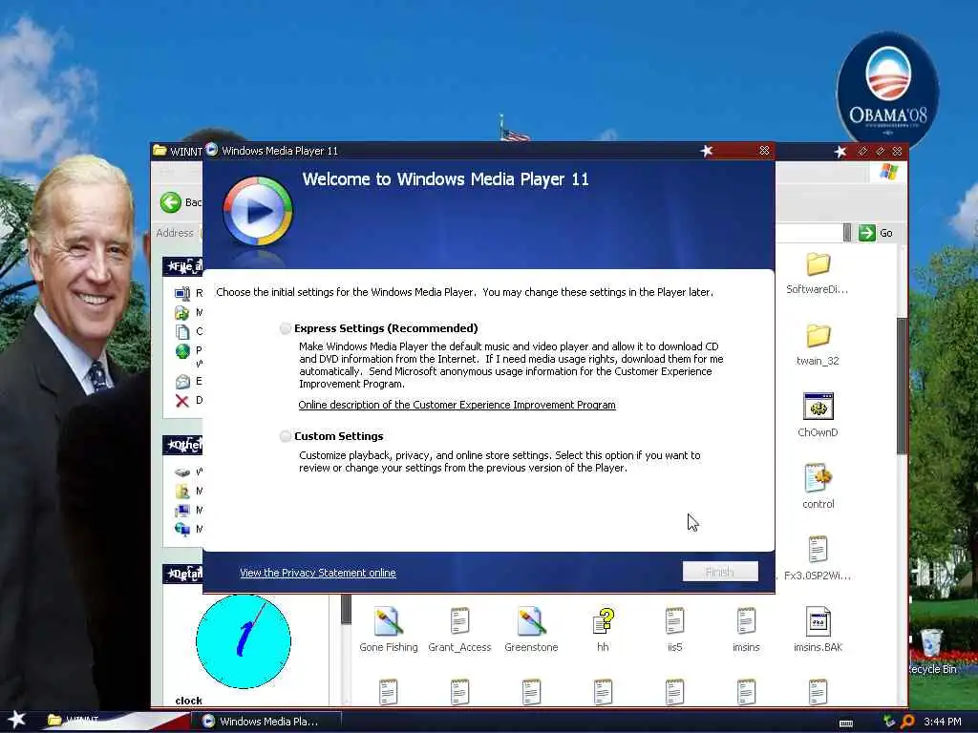The image size is (978, 733).
Task: Click the vertical scrollbar of WINNT file list
Action: point(902,386)
